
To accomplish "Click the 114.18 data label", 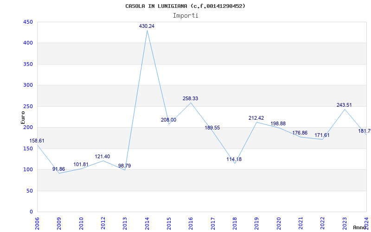I will 234,160.
